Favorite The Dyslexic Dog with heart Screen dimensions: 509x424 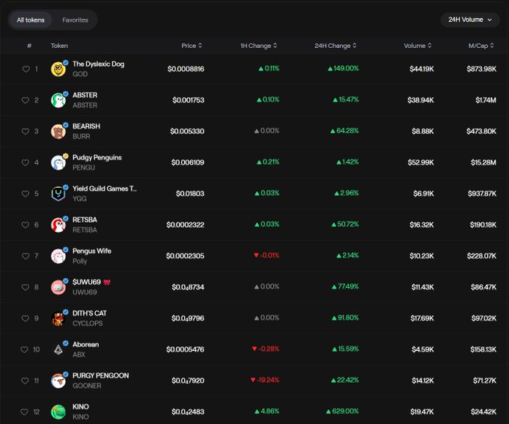(x=26, y=69)
